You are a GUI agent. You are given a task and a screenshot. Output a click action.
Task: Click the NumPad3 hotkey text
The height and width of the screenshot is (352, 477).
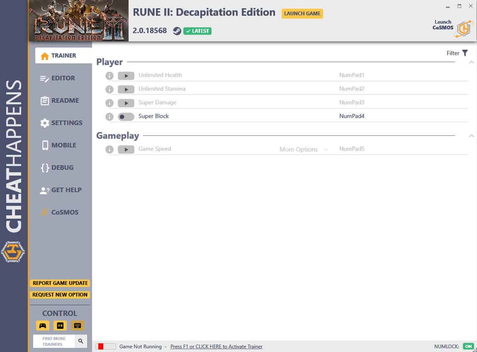click(x=352, y=102)
